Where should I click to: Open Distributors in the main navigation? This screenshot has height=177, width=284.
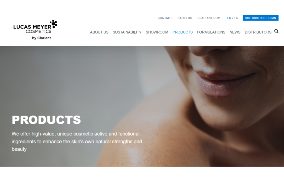click(258, 32)
